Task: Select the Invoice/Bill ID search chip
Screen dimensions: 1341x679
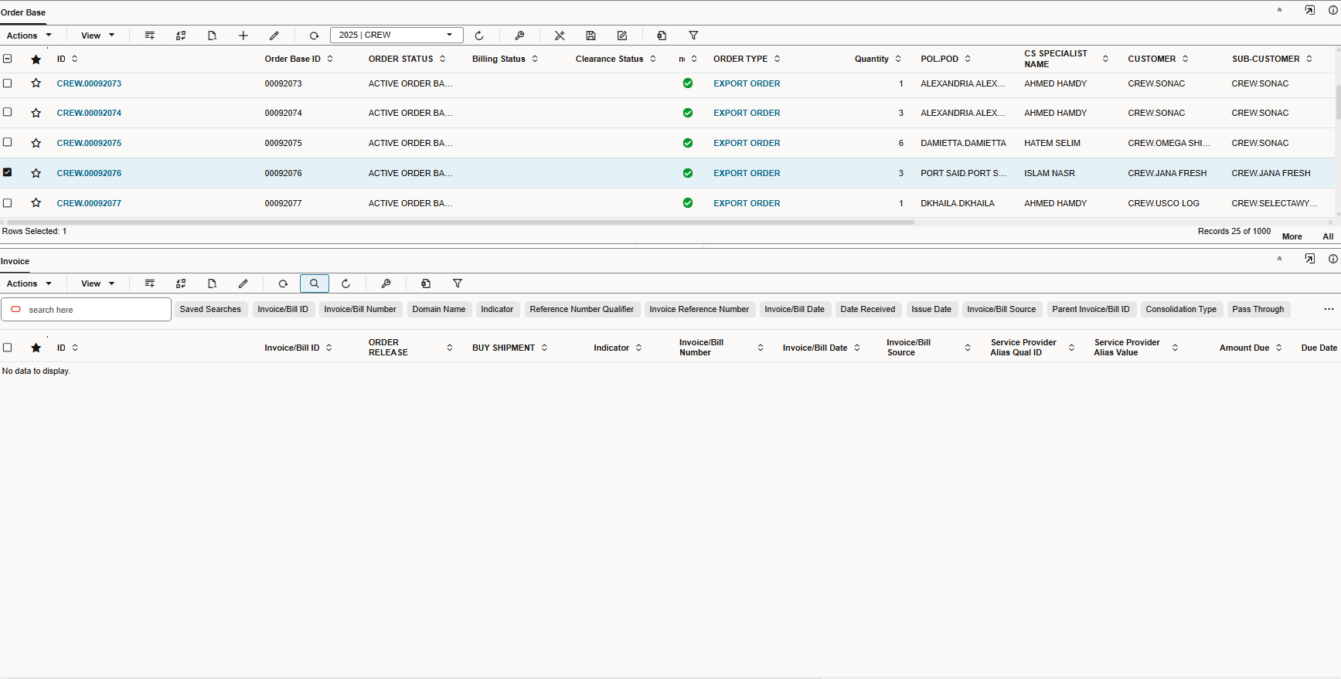Action: [283, 309]
